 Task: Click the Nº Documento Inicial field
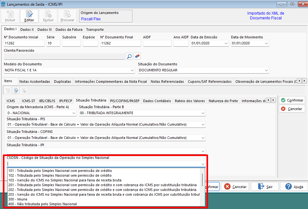(24, 43)
